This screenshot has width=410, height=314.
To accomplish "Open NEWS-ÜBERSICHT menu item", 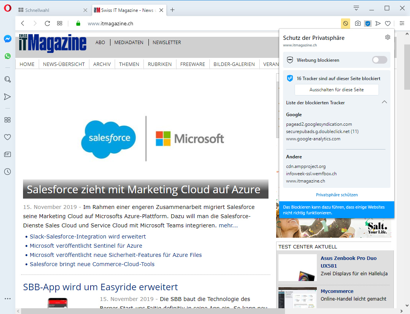I will (64, 64).
